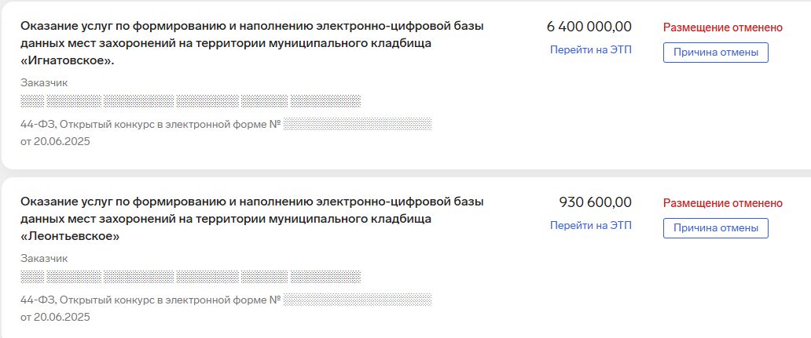The image size is (811, 338).
Task: Open the «Леонтьевское» cemetery tender title
Action: coord(251,219)
